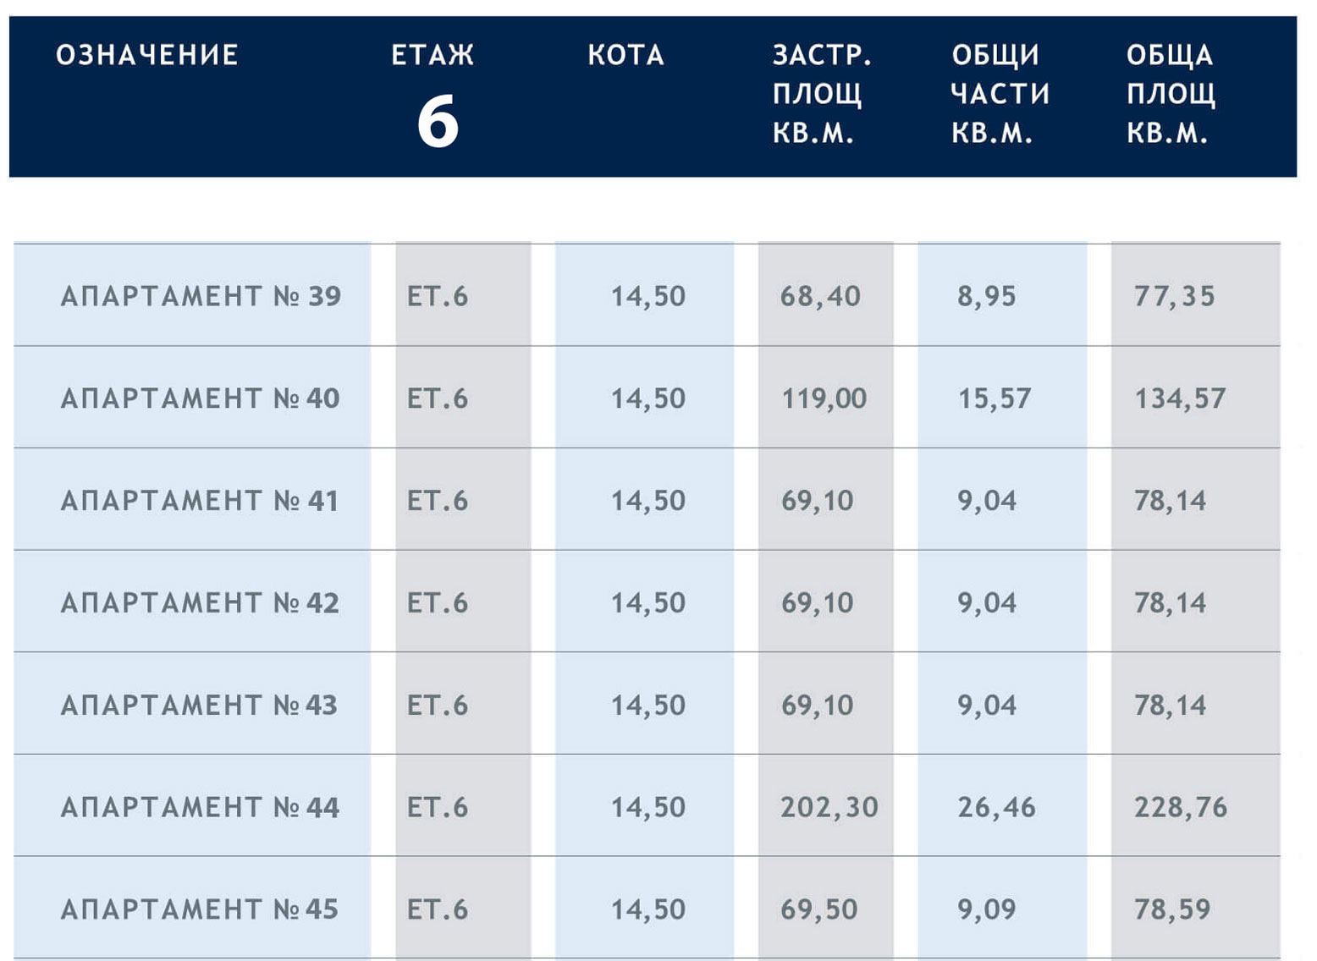Choose the АПАРТАМЕНТ № 42 label
The image size is (1317, 961).
201,603
